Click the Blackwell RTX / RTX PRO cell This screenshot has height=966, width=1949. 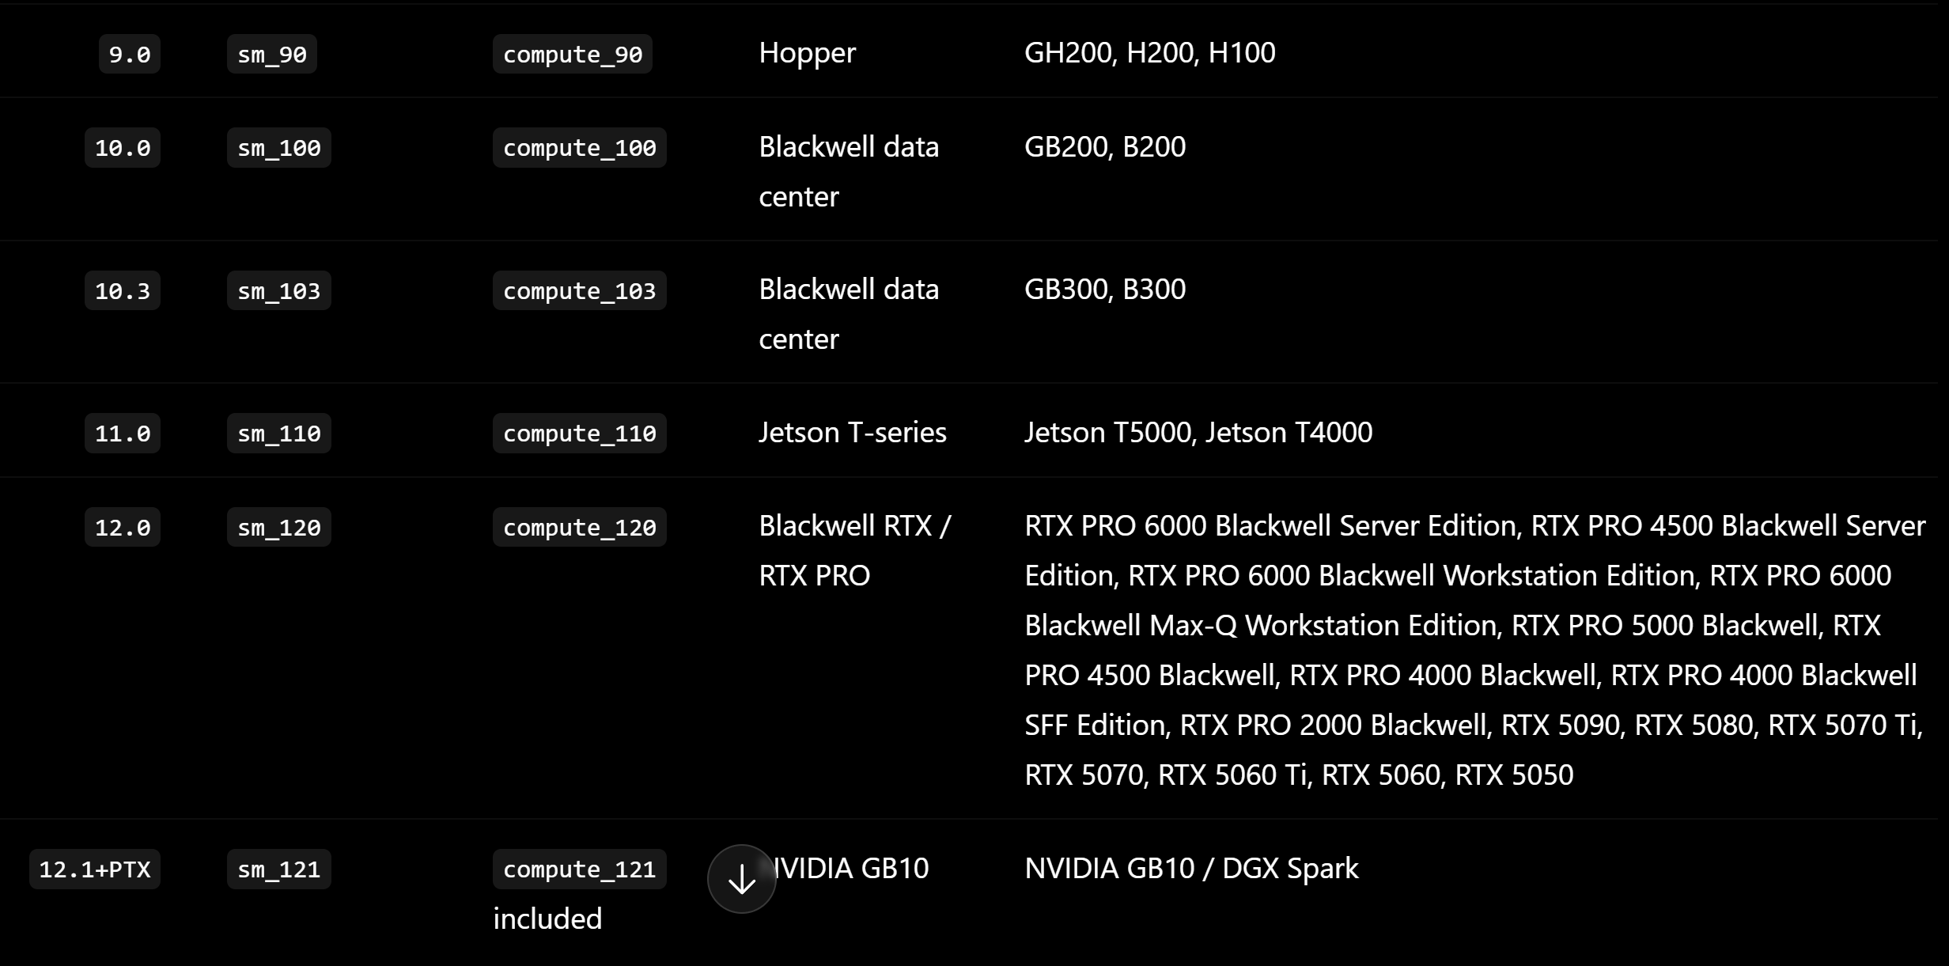[x=855, y=551]
